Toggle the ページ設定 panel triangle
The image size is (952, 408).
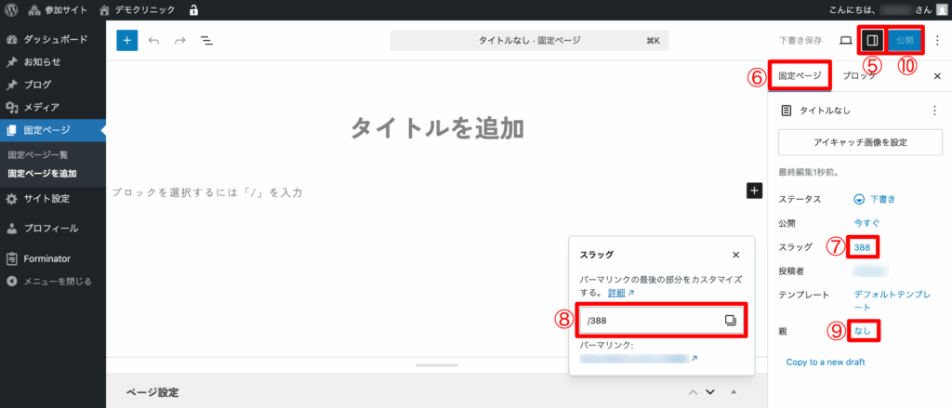pyautogui.click(x=734, y=392)
